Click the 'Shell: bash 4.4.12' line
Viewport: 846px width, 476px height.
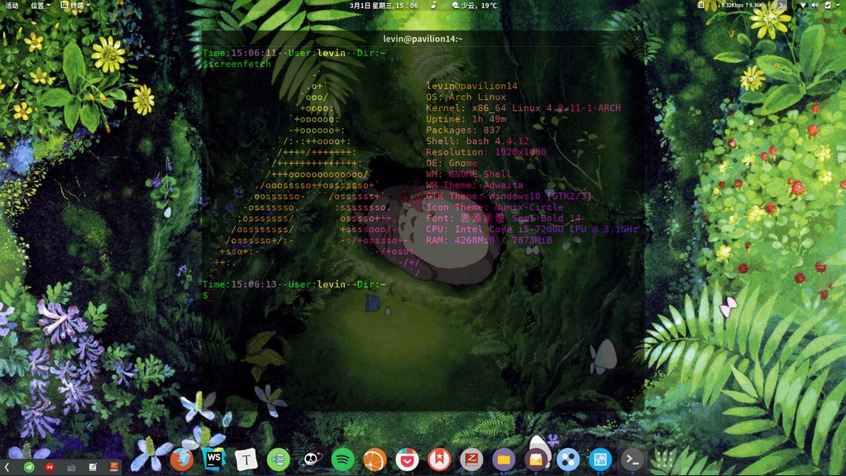click(477, 141)
